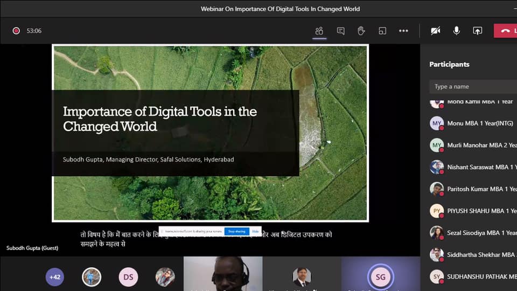Raise your hand in the meeting
Screen dimensions: 517x291
361,31
